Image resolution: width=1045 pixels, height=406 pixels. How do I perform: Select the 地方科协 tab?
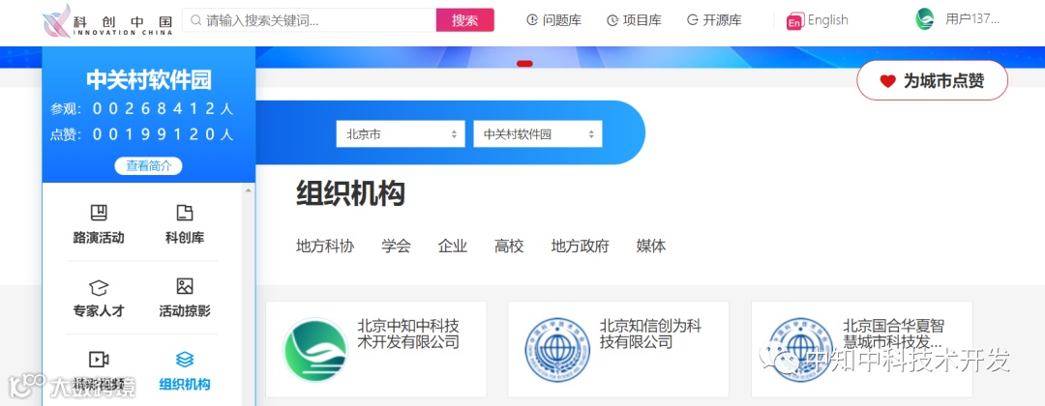[325, 246]
